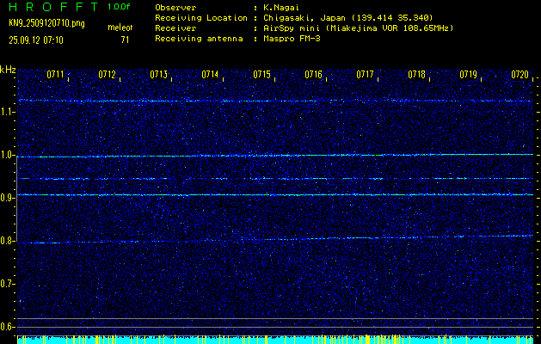This screenshot has height=344, width=541.
Task: Click the cyan signal strength bar graph
Action: tap(275, 340)
